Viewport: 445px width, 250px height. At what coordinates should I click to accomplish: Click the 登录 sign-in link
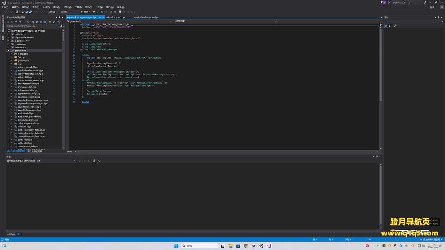(432, 7)
